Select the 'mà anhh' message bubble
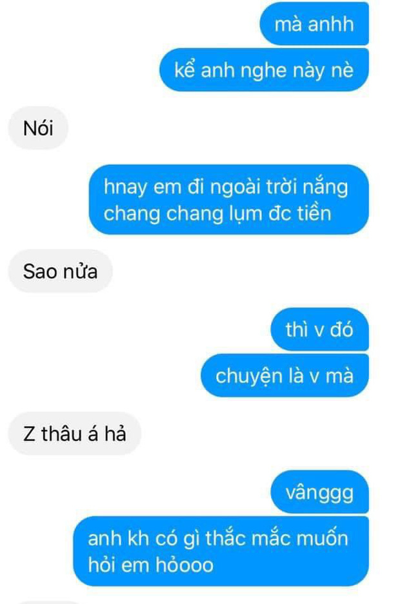This screenshot has height=604, width=400. click(314, 23)
